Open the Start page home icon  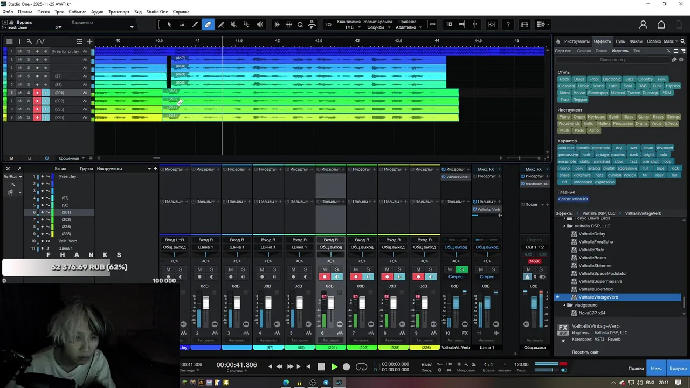coord(661,24)
